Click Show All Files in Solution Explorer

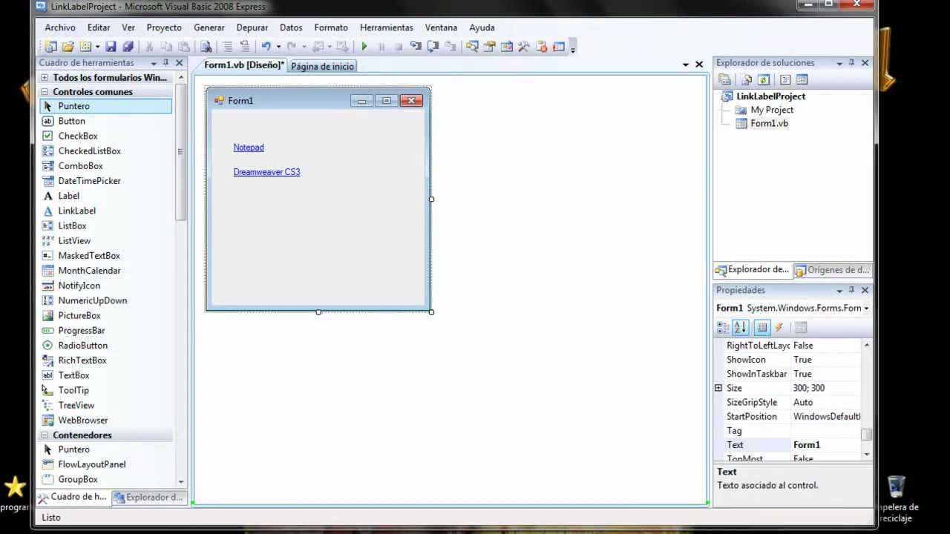(x=747, y=79)
